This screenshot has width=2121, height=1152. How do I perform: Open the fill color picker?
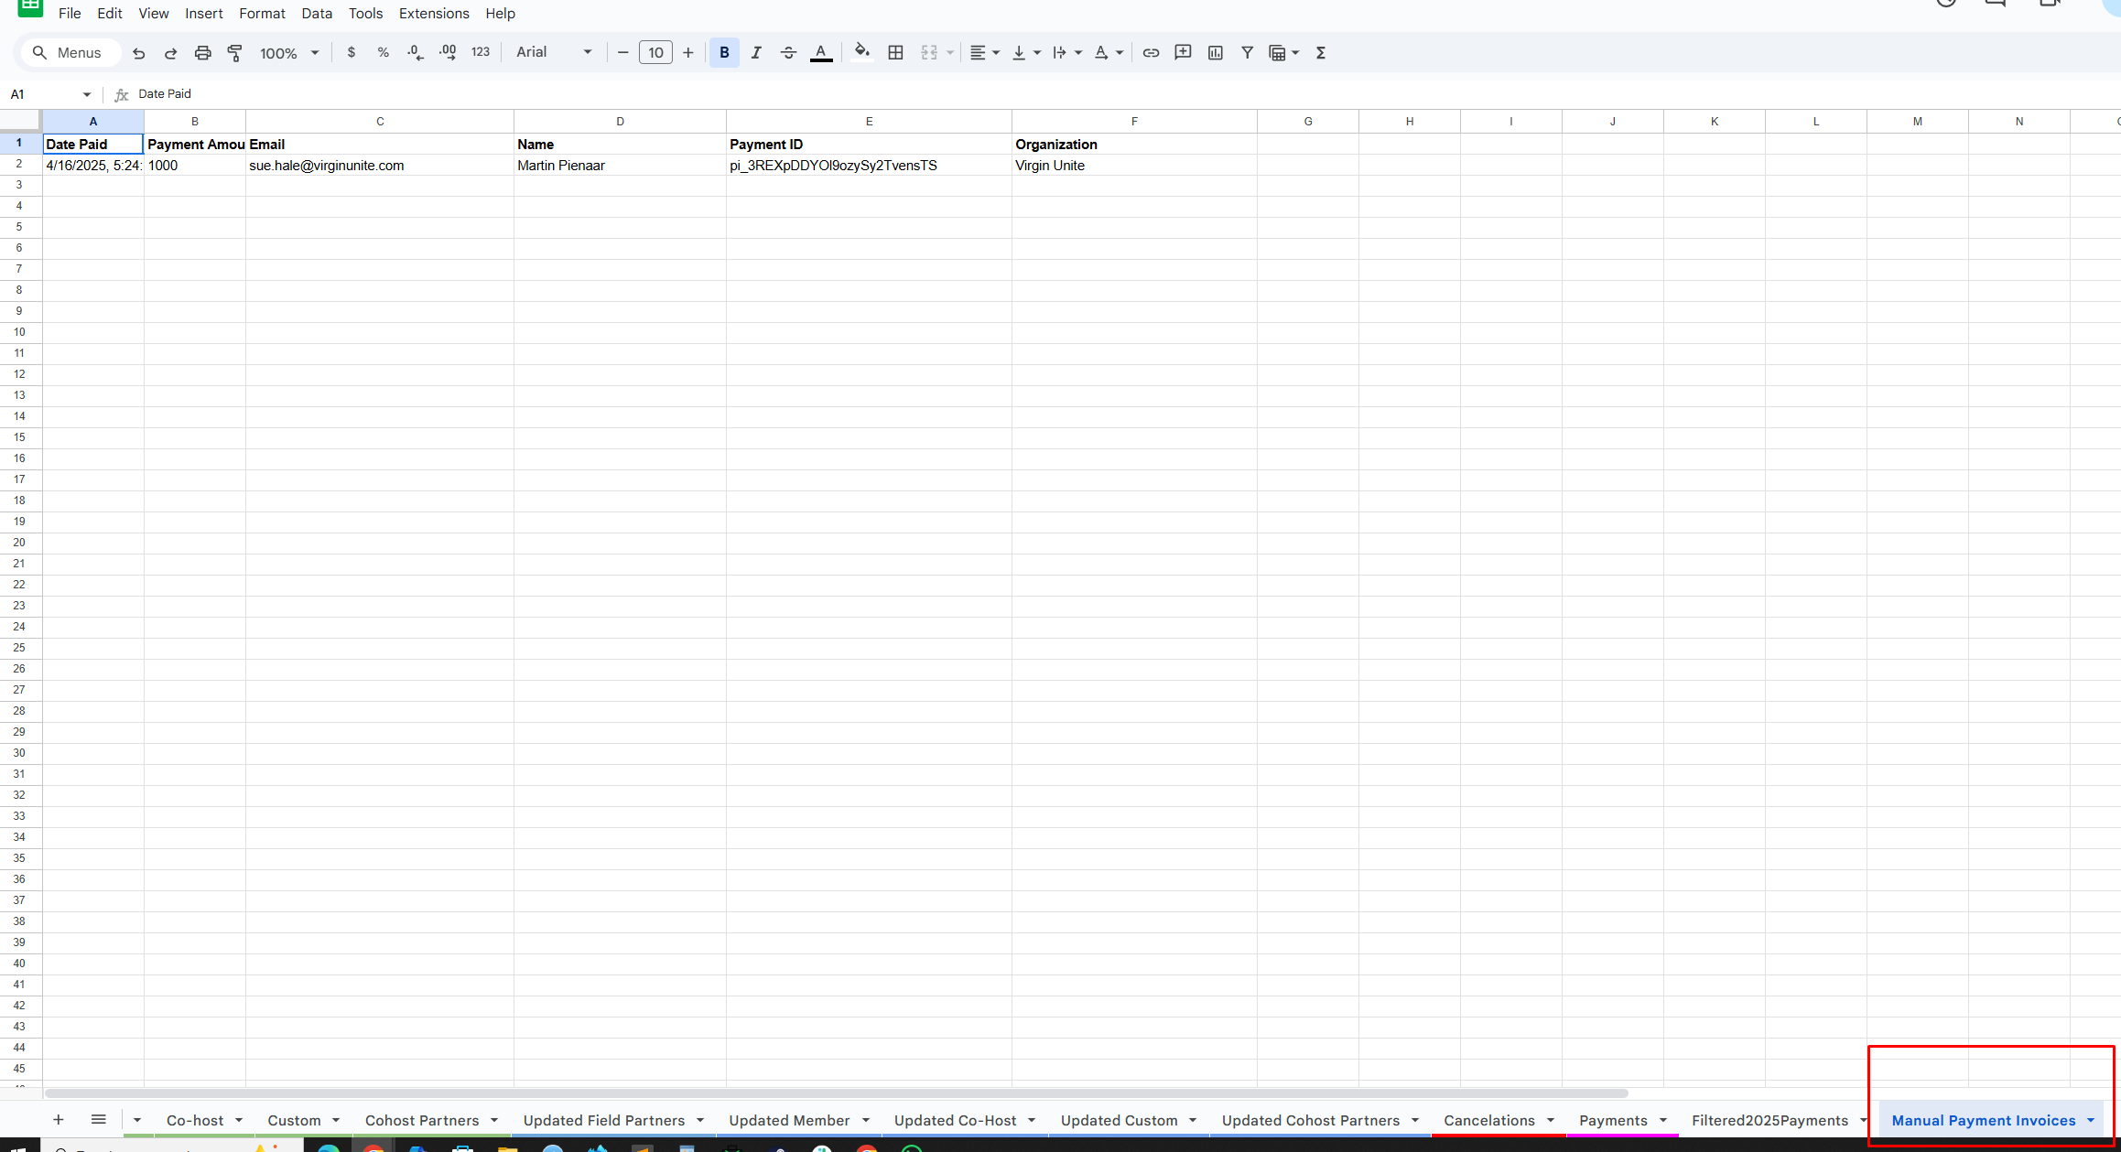tap(861, 52)
